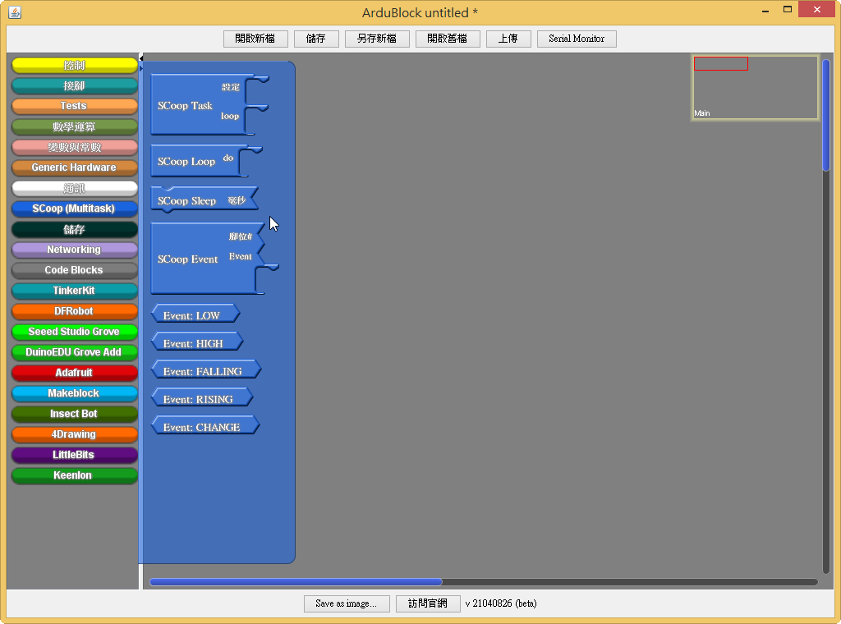Open the Keenlon drawer
The width and height of the screenshot is (841, 624).
(75, 475)
